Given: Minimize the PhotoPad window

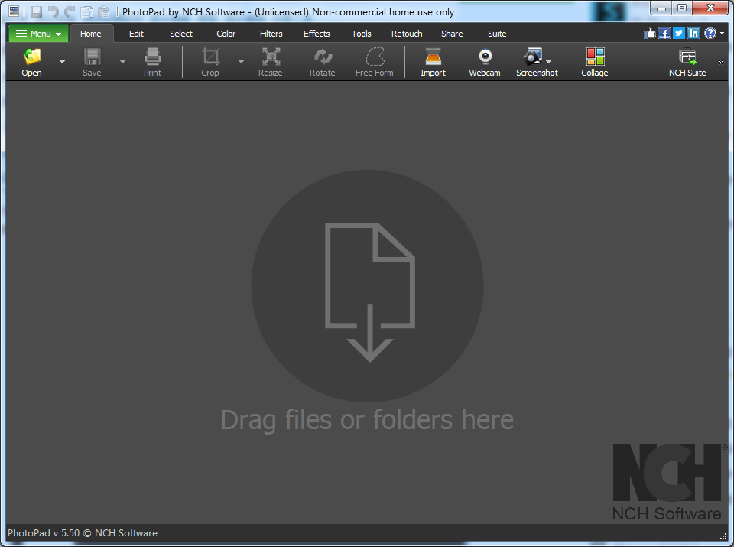Looking at the screenshot, I should tap(661, 8).
